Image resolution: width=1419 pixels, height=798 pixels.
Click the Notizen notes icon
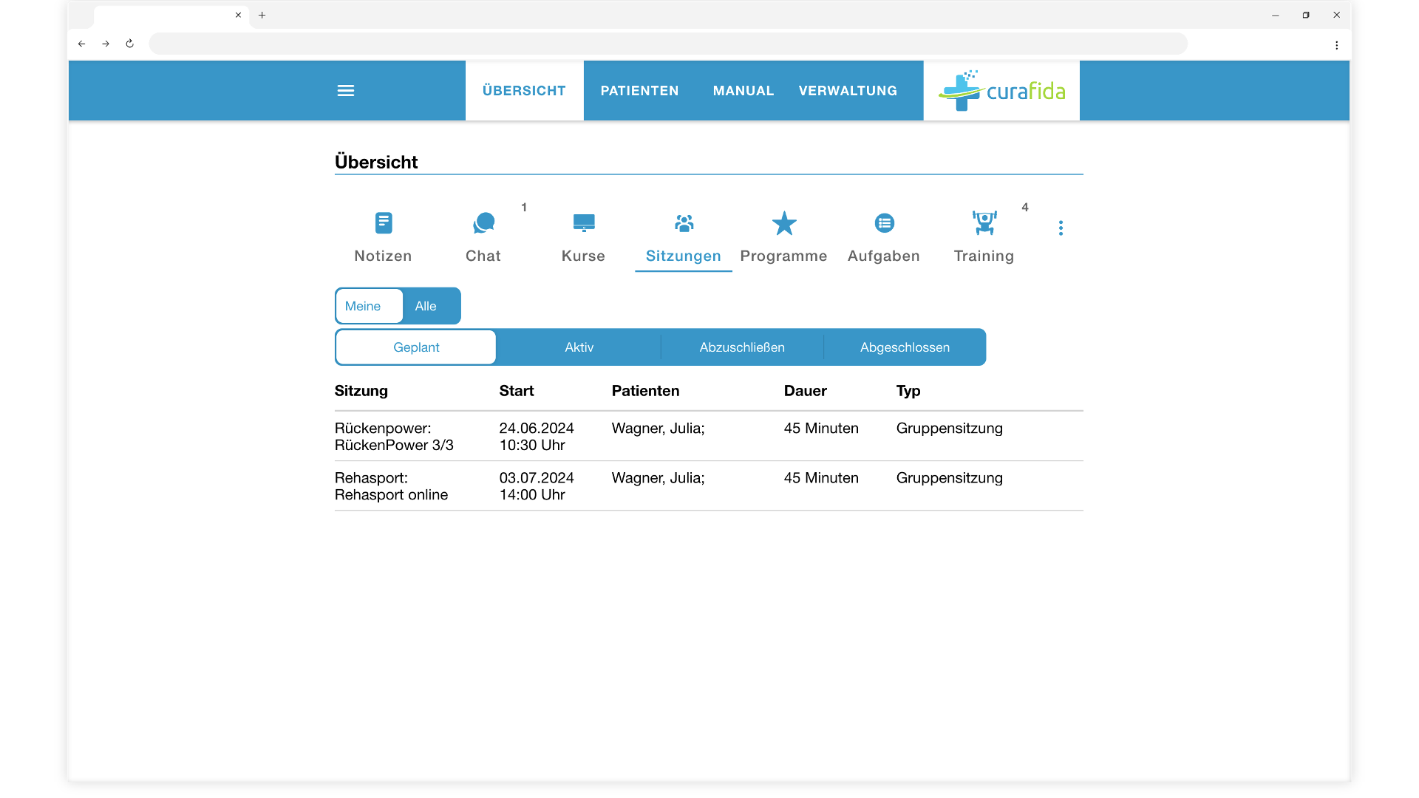click(383, 222)
